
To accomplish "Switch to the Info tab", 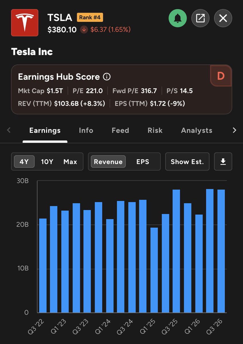I will point(86,130).
